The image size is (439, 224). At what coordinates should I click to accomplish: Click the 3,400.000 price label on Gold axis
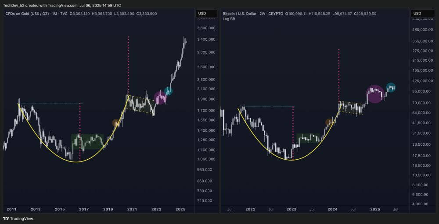click(206, 39)
